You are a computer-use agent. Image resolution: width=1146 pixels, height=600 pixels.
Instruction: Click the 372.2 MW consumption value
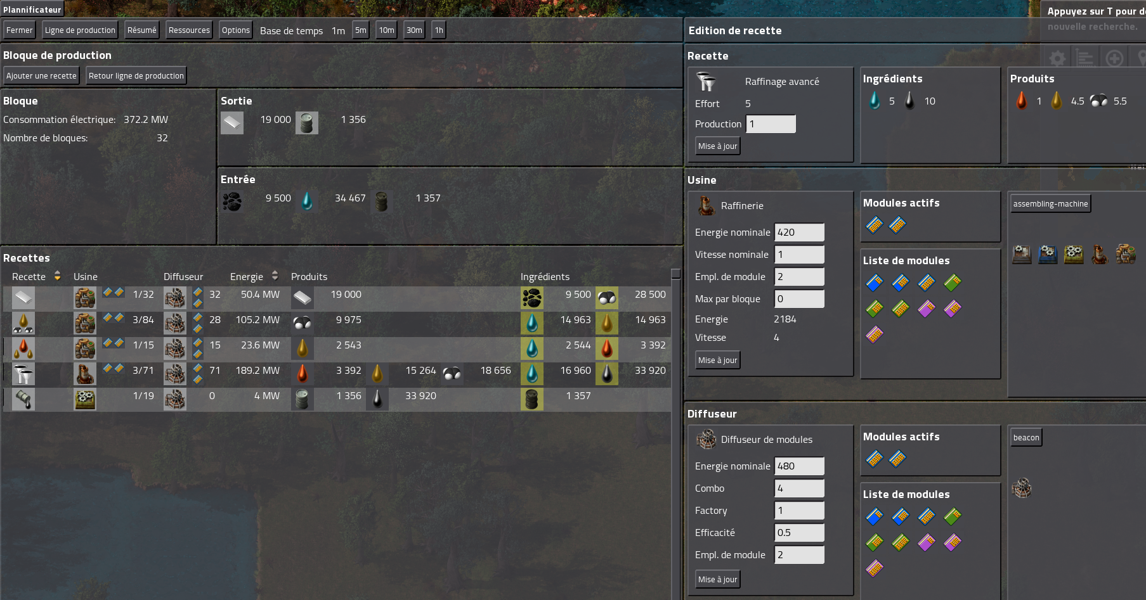[146, 119]
